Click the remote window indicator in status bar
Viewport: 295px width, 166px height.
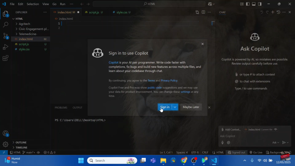pos(4,152)
